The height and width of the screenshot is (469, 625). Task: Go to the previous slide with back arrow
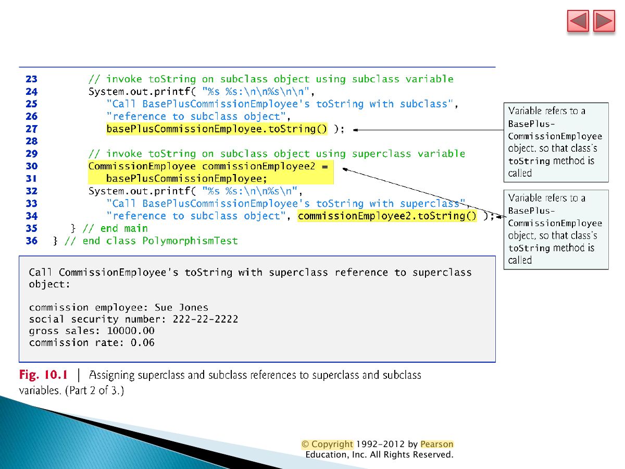(x=578, y=21)
